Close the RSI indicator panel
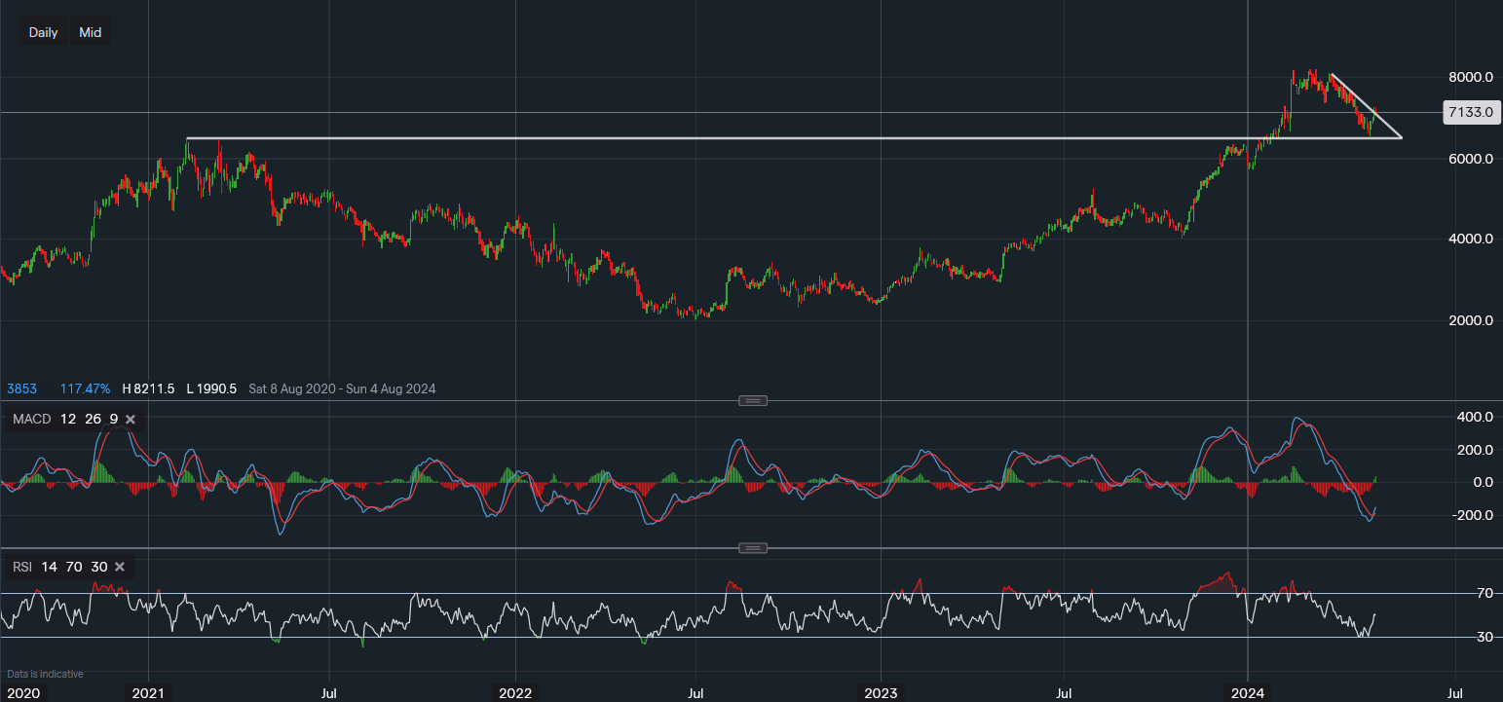The image size is (1503, 702). 120,567
